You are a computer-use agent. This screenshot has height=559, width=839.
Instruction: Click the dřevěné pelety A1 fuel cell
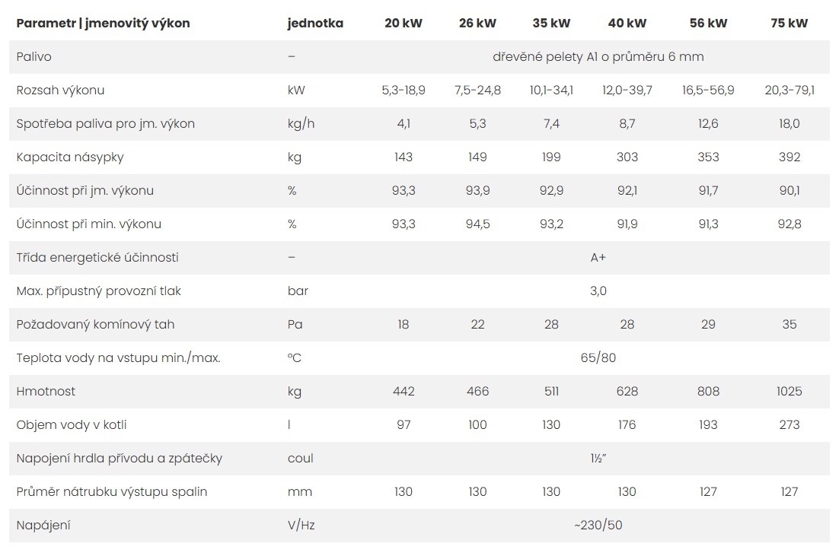[598, 56]
